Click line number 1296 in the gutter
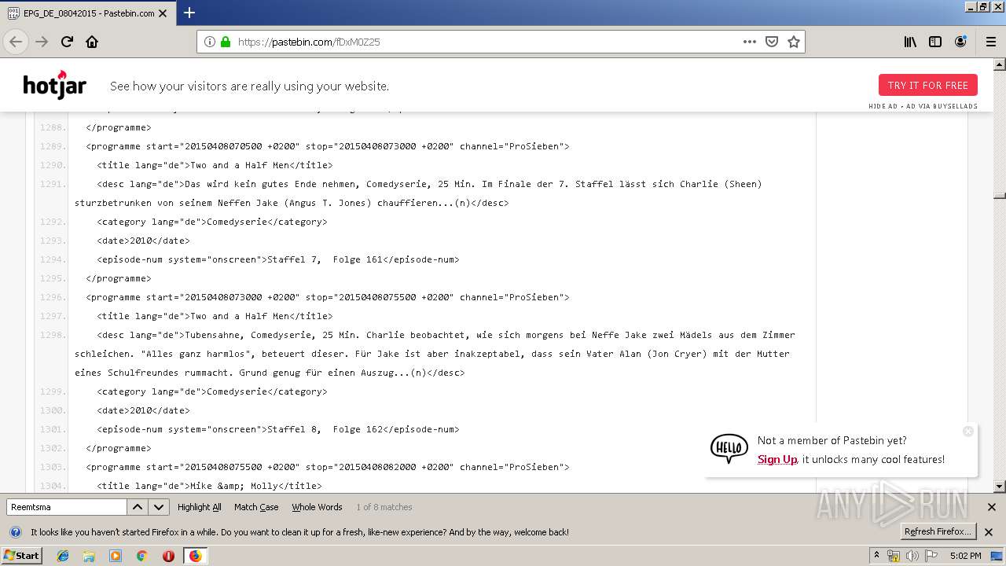The width and height of the screenshot is (1006, 566). [53, 297]
